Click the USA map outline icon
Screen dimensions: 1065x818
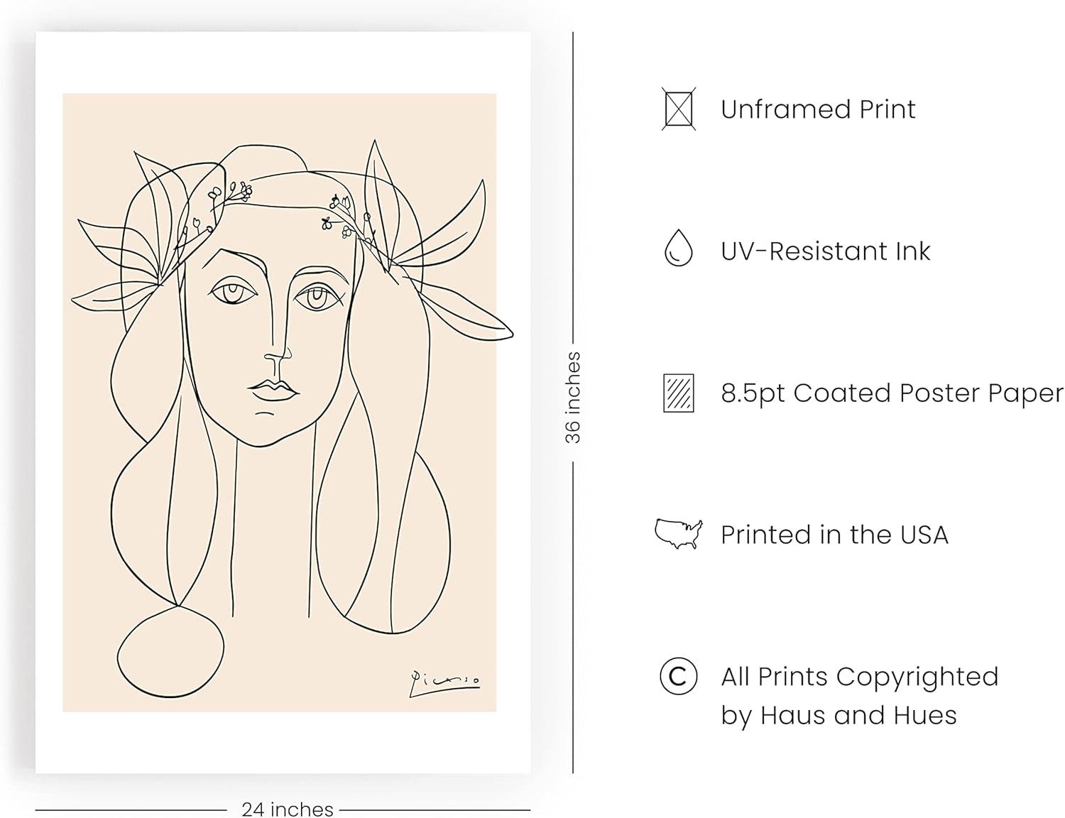pos(678,533)
